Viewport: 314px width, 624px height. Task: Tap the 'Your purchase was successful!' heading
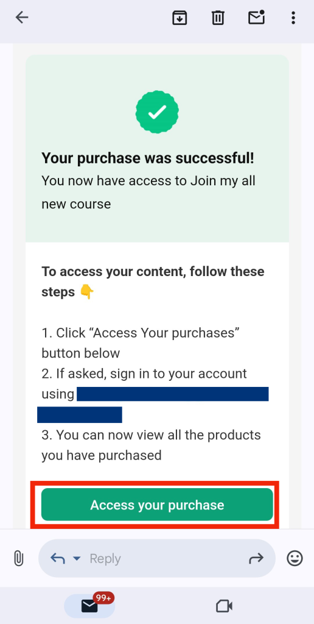(148, 158)
